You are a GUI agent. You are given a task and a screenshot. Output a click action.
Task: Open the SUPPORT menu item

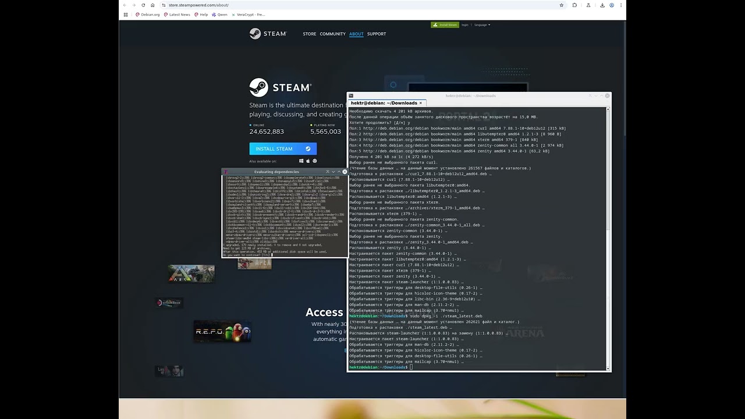[x=377, y=34]
